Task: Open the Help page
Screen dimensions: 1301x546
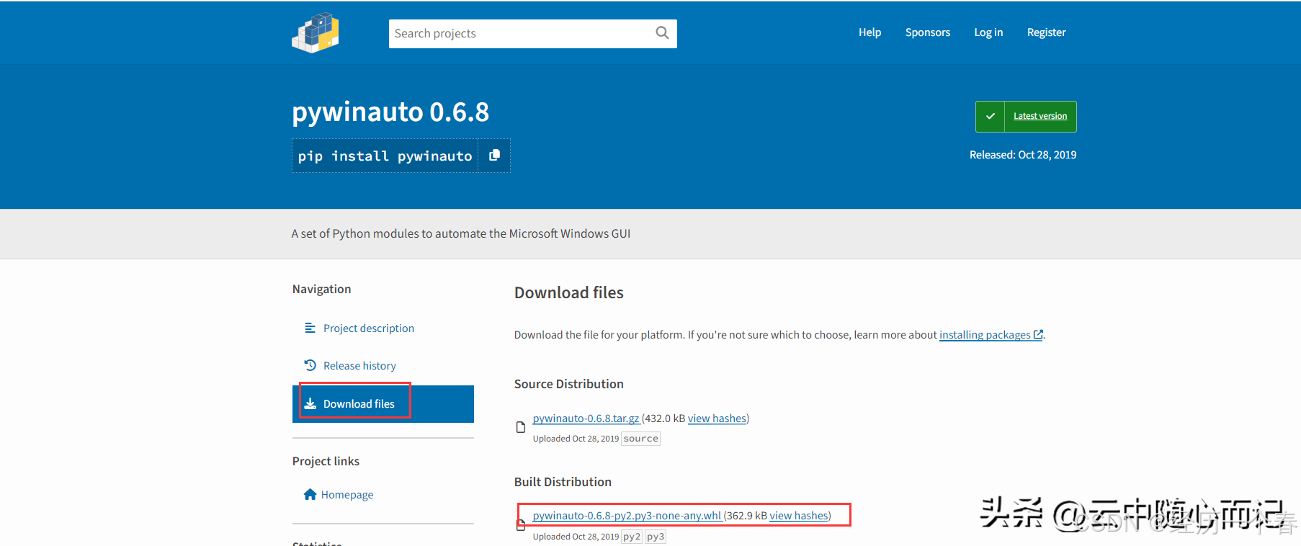Action: (x=869, y=32)
